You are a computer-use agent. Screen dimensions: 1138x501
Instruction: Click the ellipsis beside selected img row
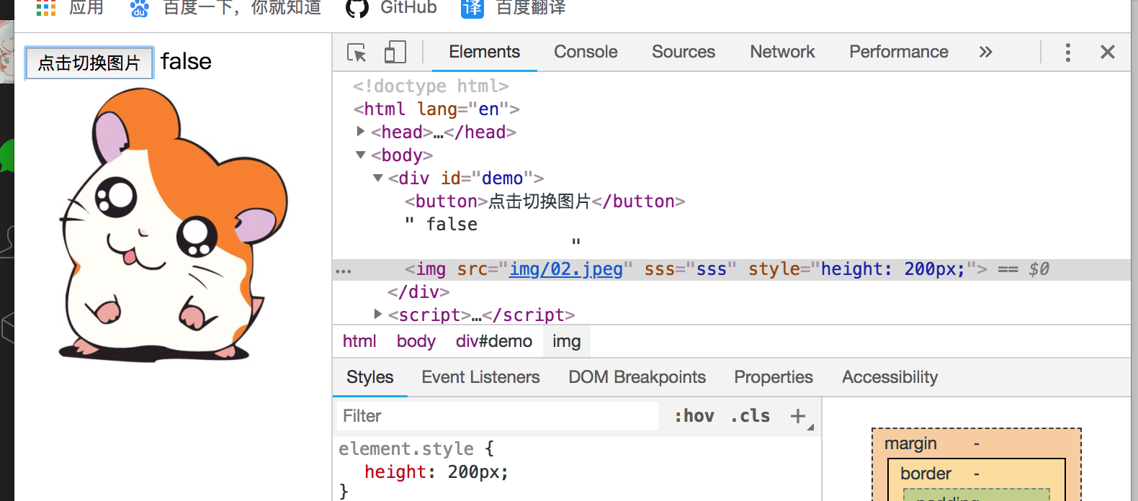pyautogui.click(x=344, y=271)
